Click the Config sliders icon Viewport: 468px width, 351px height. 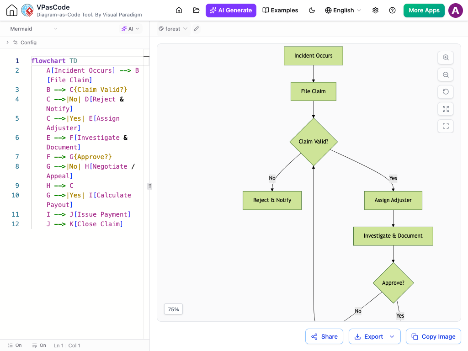pyautogui.click(x=15, y=43)
